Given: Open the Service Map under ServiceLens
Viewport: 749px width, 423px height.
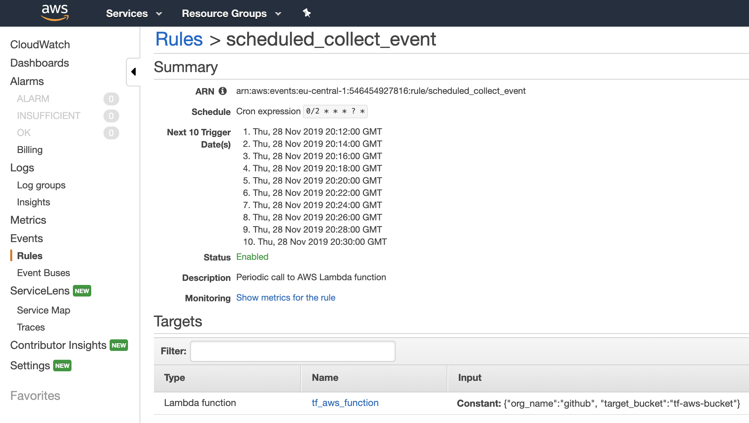Looking at the screenshot, I should [x=44, y=310].
